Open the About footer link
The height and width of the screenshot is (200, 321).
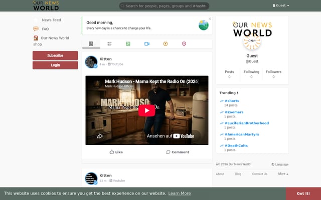click(x=220, y=174)
